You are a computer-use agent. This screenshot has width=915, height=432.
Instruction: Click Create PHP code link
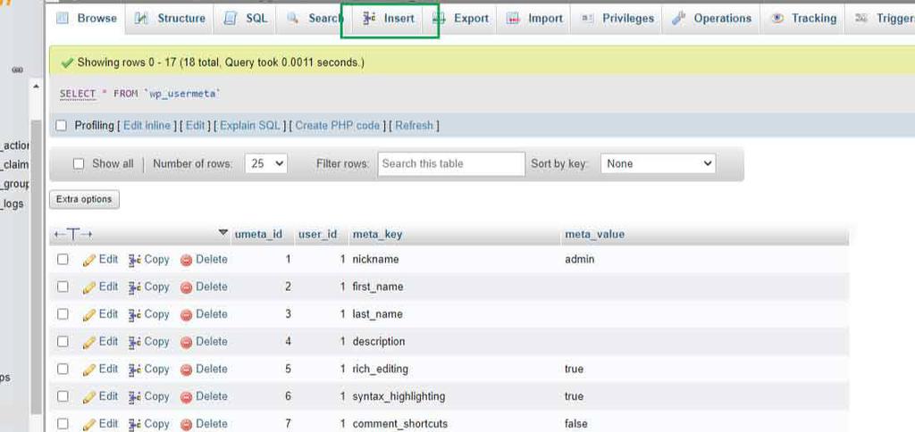point(337,125)
